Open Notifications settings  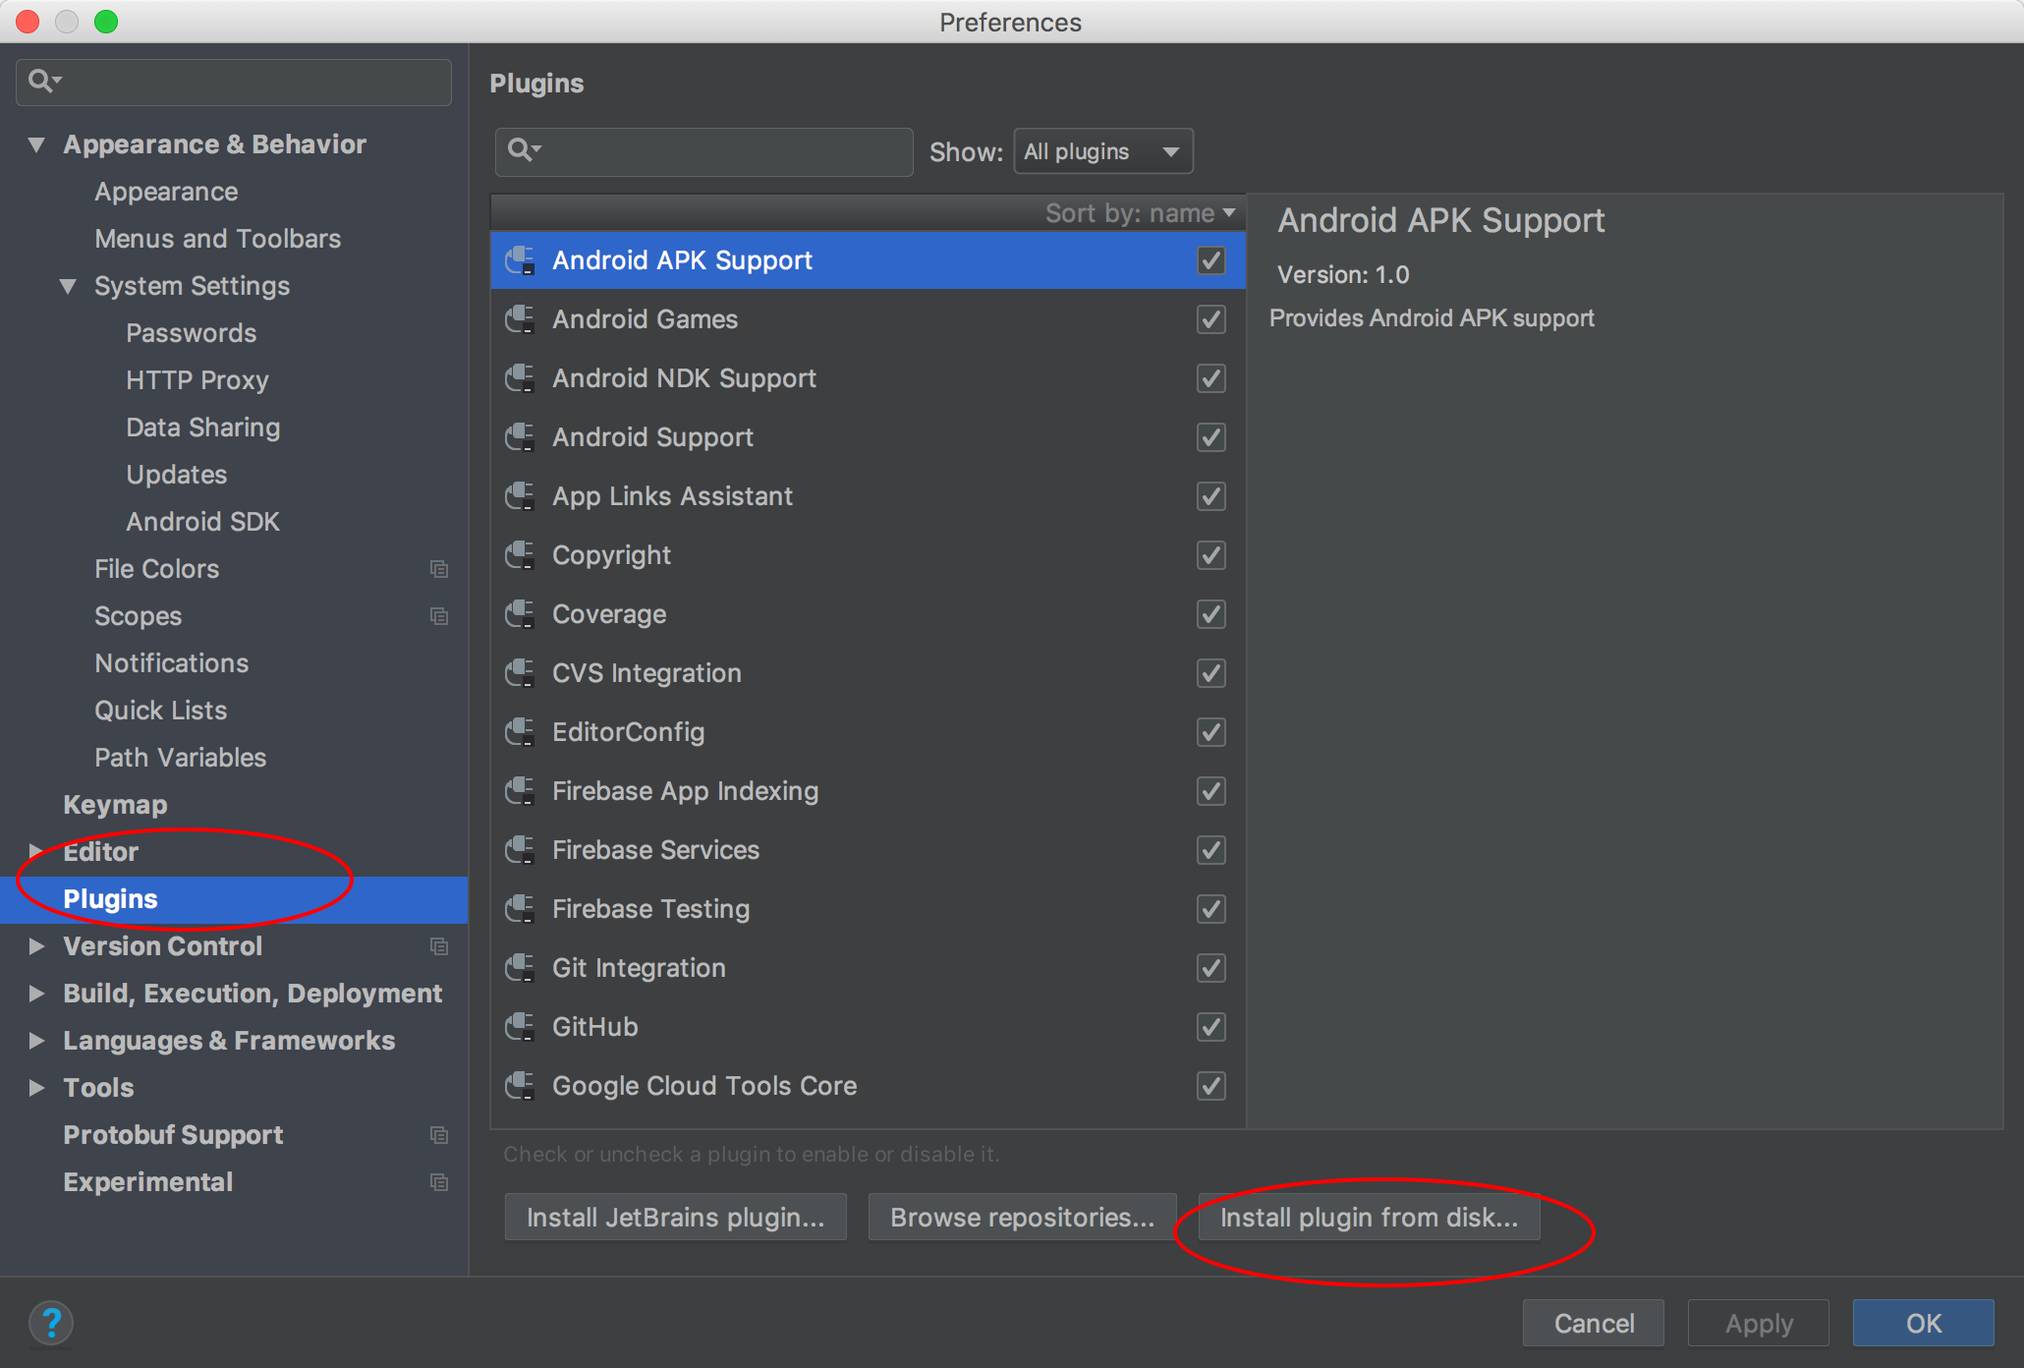coord(172,663)
